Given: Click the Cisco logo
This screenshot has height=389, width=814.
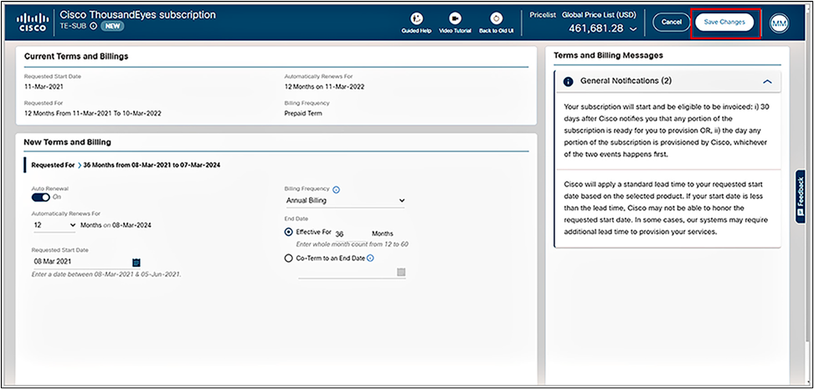Looking at the screenshot, I should [32, 23].
